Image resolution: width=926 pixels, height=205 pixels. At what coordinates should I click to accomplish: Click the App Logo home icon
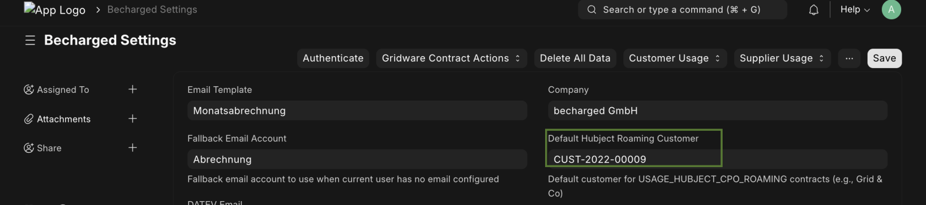pos(55,9)
